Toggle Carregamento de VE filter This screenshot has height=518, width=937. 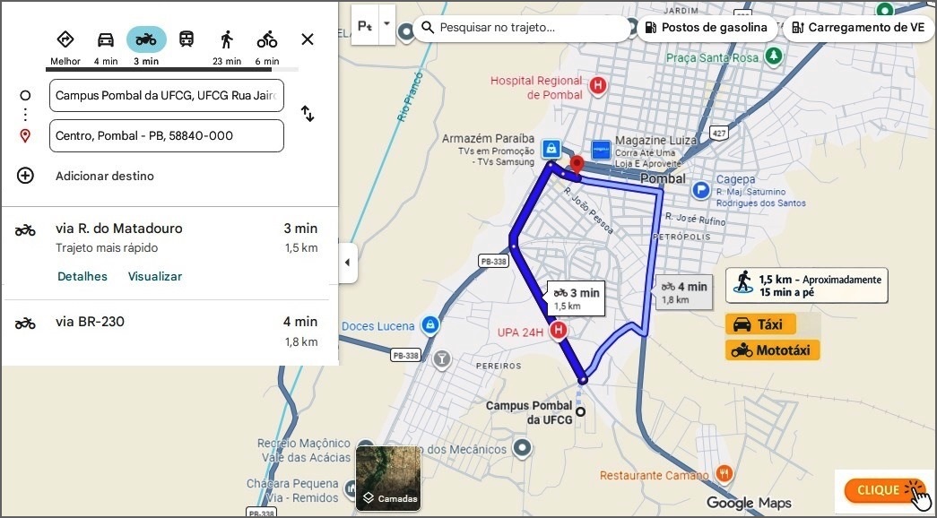coord(857,28)
